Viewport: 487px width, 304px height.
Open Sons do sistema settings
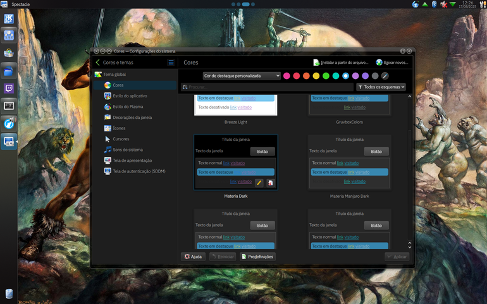click(x=135, y=150)
